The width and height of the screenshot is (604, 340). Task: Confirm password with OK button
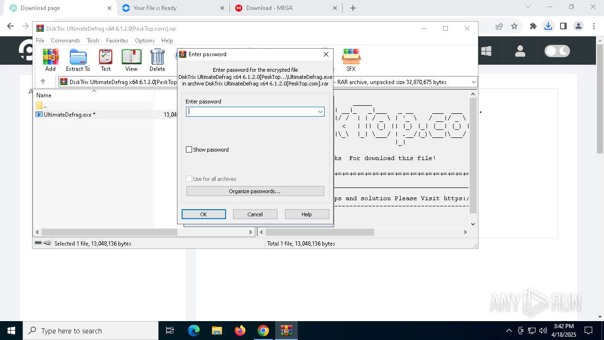[204, 214]
